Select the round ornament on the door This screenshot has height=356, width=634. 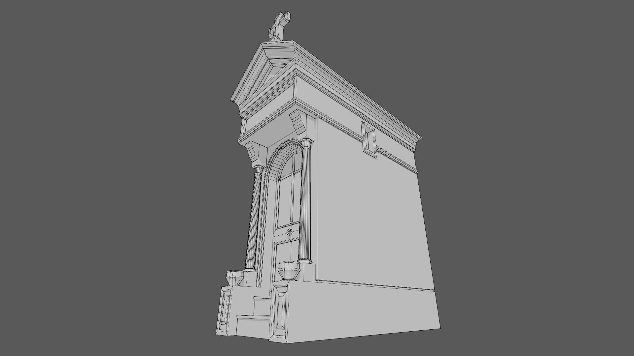pos(290,232)
